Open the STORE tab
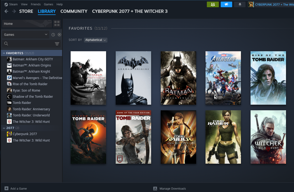This screenshot has width=294, height=192. tap(26, 11)
